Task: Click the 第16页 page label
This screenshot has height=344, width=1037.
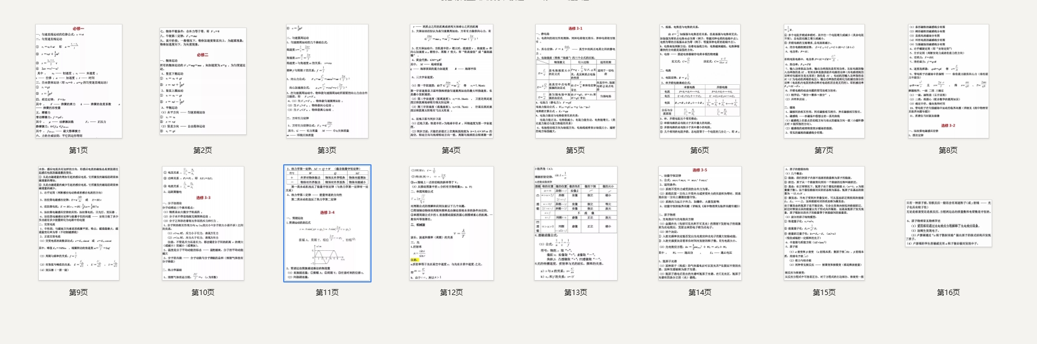Action: click(x=948, y=293)
